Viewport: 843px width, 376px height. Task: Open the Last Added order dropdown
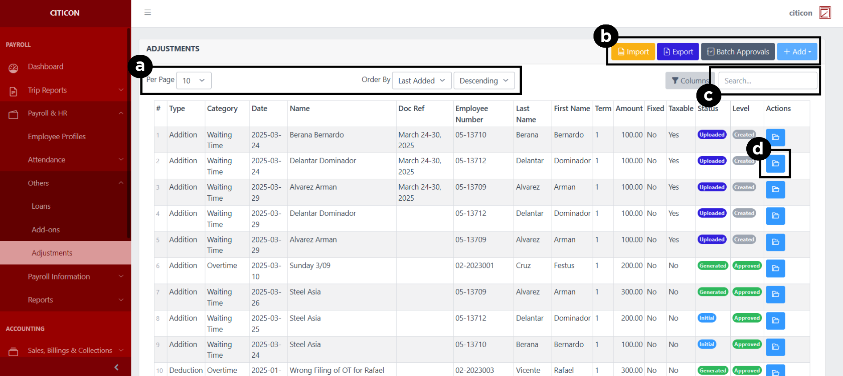pos(421,81)
